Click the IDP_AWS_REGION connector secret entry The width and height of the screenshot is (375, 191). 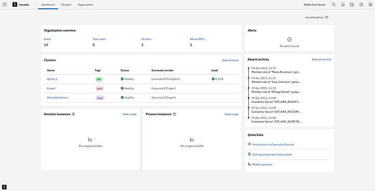(x=276, y=110)
